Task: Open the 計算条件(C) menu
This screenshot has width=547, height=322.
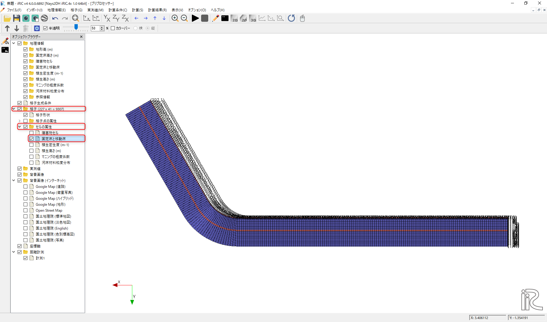Action: [118, 10]
